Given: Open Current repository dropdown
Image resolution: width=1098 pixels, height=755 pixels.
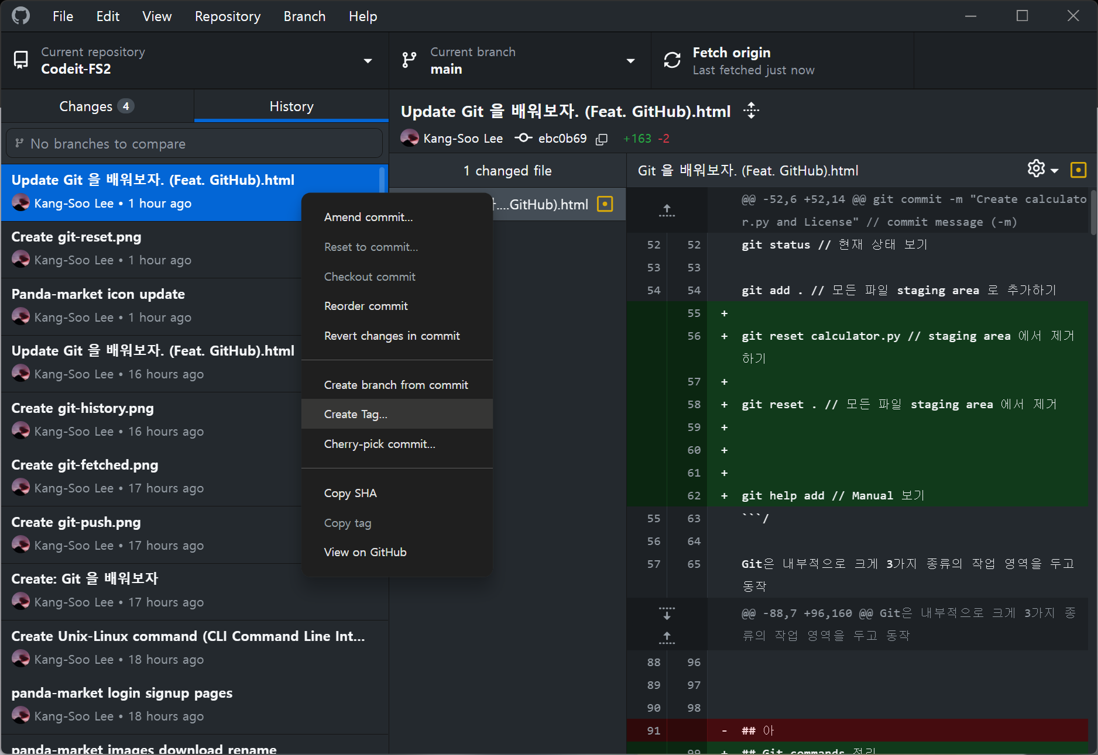Looking at the screenshot, I should point(195,61).
